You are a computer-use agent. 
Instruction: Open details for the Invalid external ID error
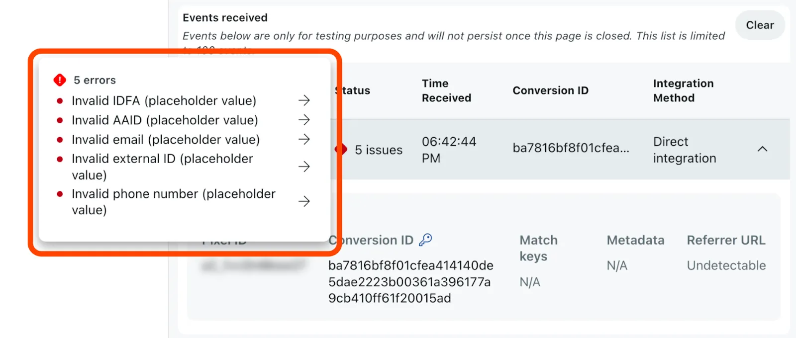point(304,167)
